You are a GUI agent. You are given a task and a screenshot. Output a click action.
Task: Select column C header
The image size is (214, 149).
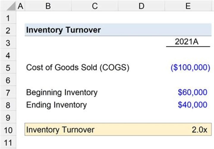pos(95,6)
